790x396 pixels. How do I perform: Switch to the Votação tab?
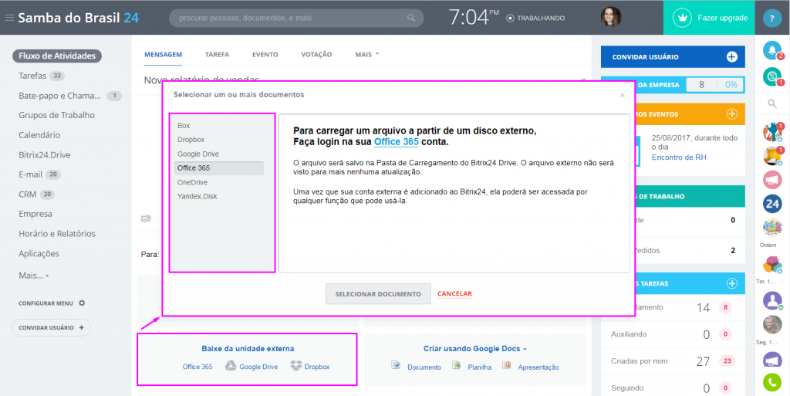coord(316,54)
